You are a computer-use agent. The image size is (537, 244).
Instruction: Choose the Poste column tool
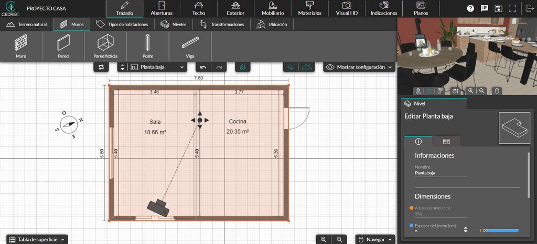[148, 46]
